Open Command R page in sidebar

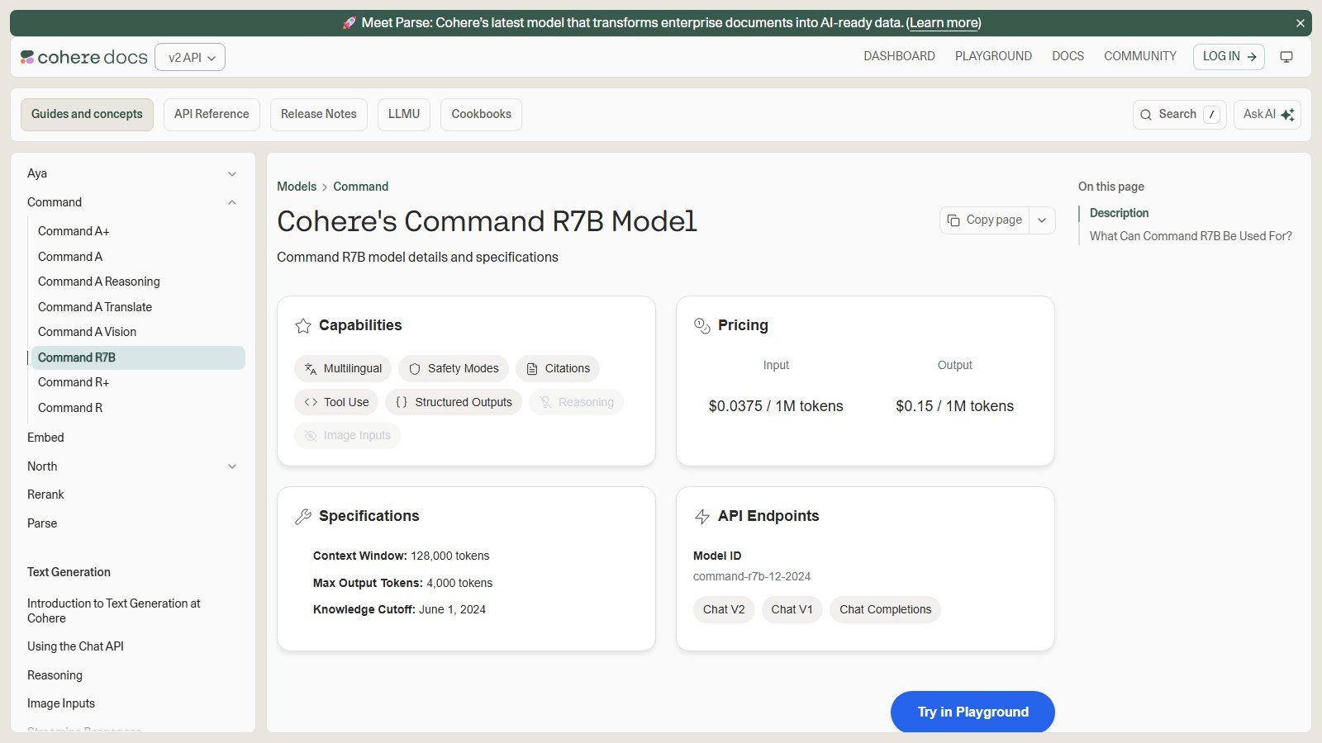70,408
